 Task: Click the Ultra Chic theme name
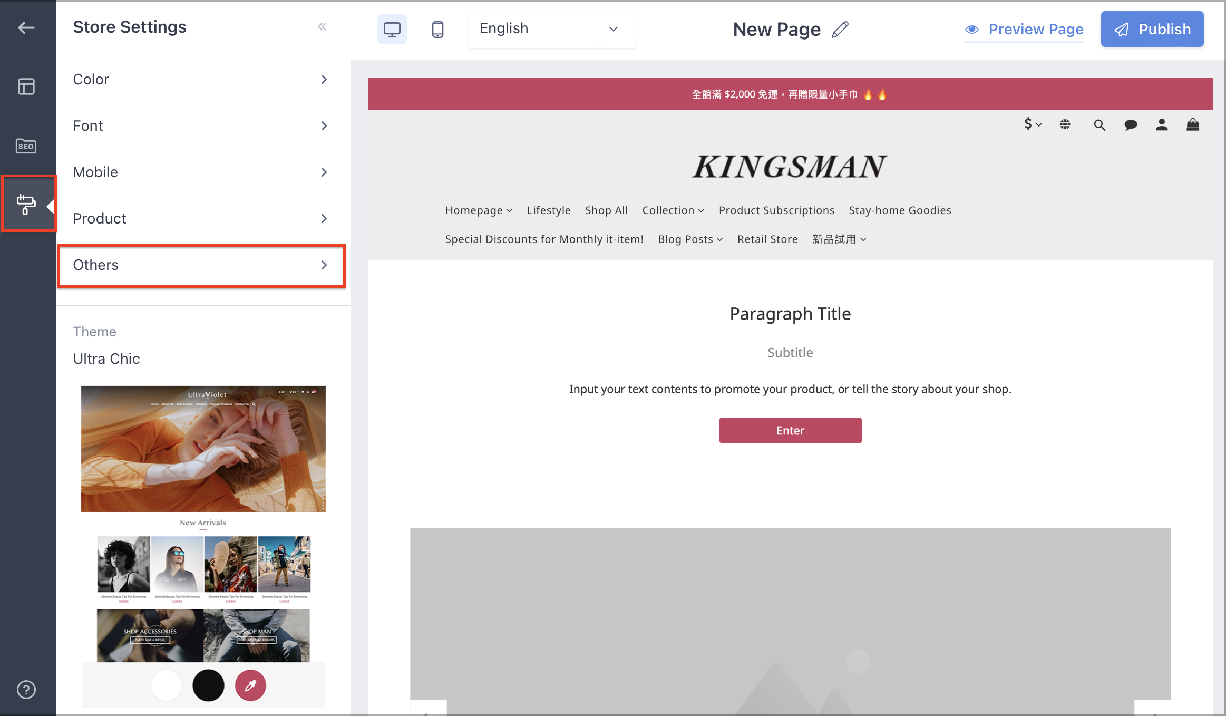[x=106, y=359]
